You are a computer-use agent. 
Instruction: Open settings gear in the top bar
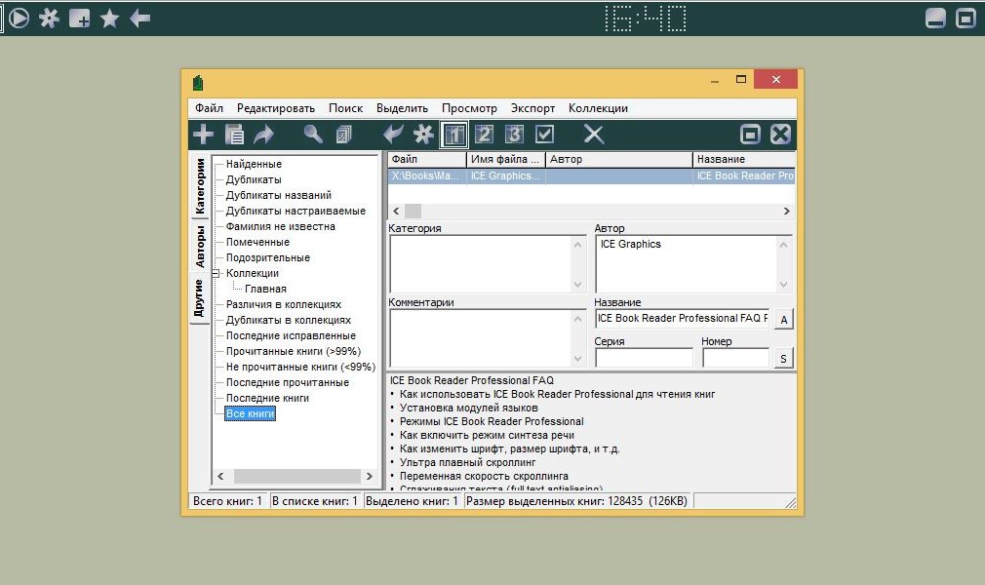(x=49, y=19)
